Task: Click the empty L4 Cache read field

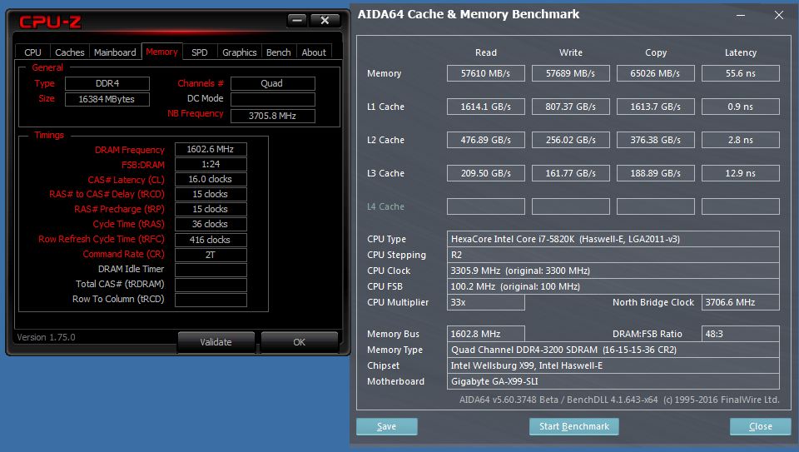Action: click(x=485, y=206)
